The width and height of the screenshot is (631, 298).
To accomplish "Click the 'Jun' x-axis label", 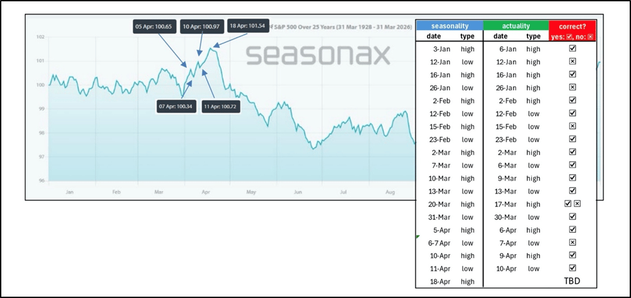I will click(x=298, y=192).
